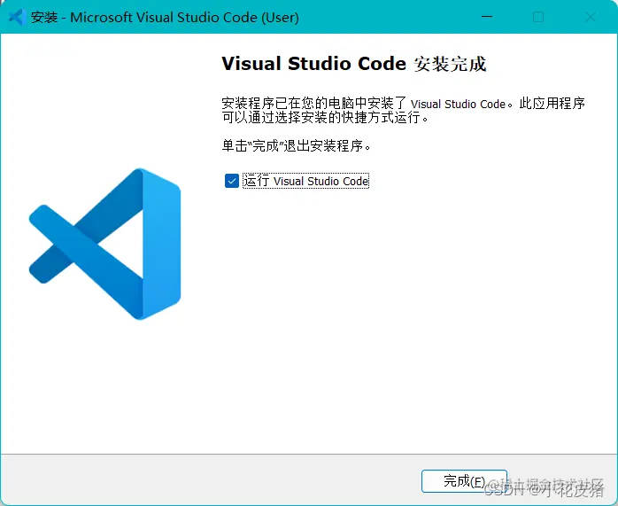
Task: Click the label 运行 Visual Studio Code
Action: (x=305, y=181)
